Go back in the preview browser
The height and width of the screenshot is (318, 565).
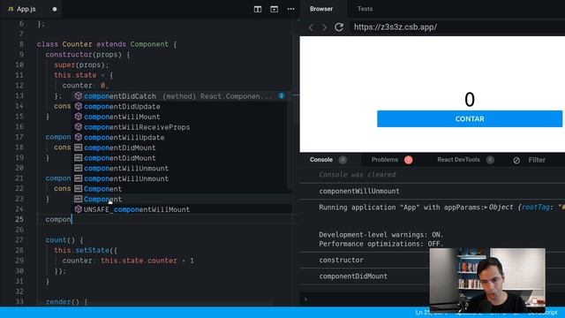tap(311, 27)
